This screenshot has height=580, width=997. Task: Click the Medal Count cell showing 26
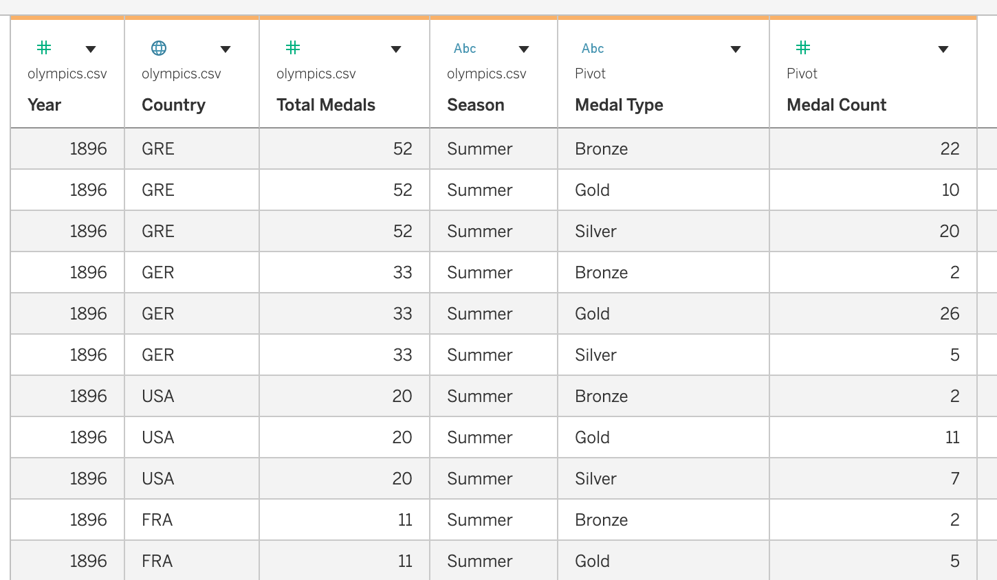pos(949,314)
